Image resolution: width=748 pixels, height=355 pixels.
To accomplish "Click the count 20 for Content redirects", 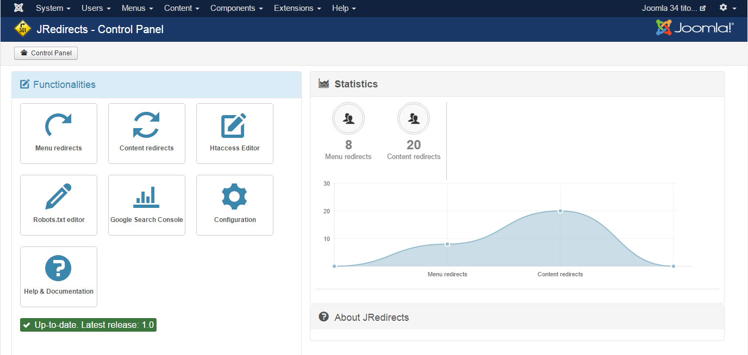I will click(x=414, y=145).
